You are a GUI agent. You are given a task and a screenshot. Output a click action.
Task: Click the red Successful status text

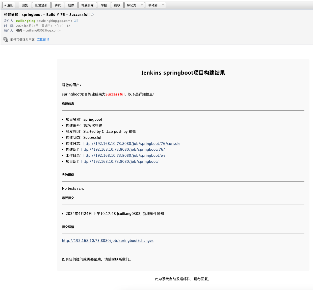coord(115,94)
